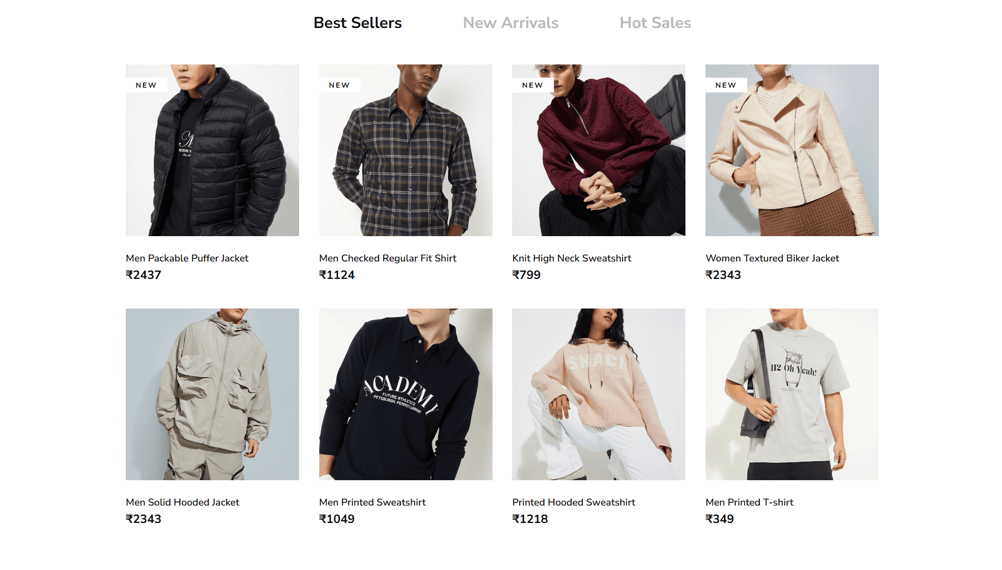View the Men Printed Sweatshirt Academy image
1002x570 pixels.
406,394
